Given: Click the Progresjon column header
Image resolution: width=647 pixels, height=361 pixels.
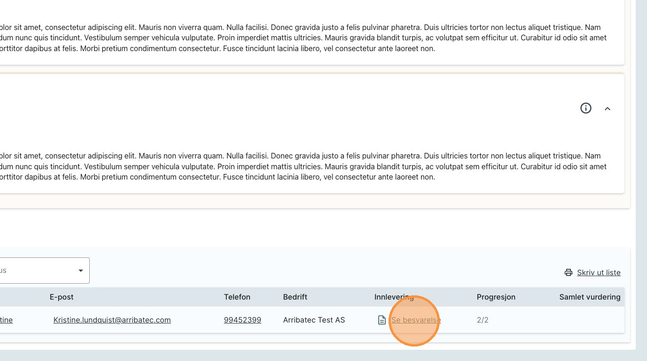Looking at the screenshot, I should pyautogui.click(x=496, y=297).
